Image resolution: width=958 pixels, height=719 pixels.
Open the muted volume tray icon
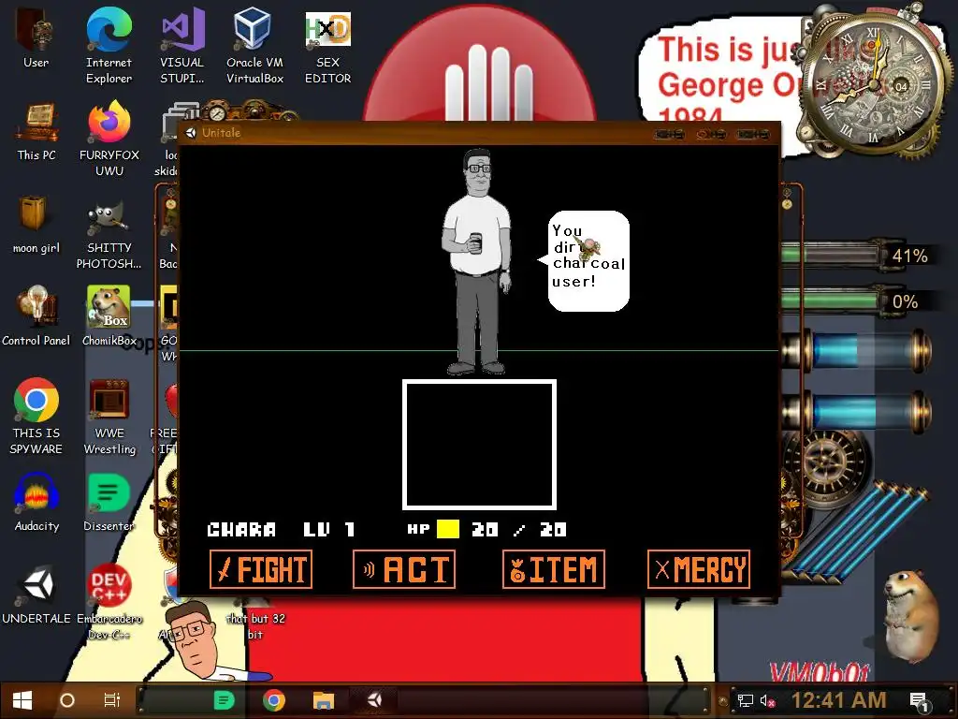point(767,700)
